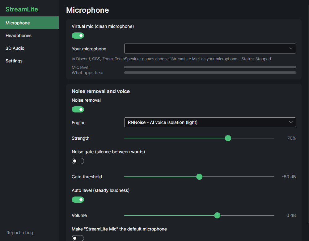Click the vertical scrollbar on the right

coord(308,114)
